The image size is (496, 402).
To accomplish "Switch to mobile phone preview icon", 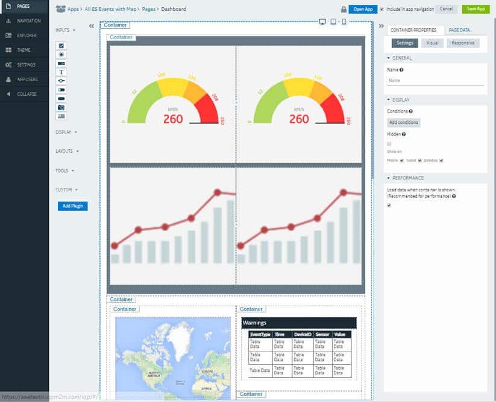I will coord(344,22).
